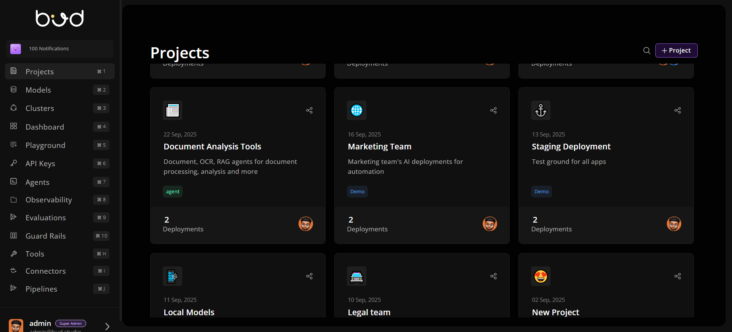Share the Legal team project
732x332 pixels.
coord(493,276)
